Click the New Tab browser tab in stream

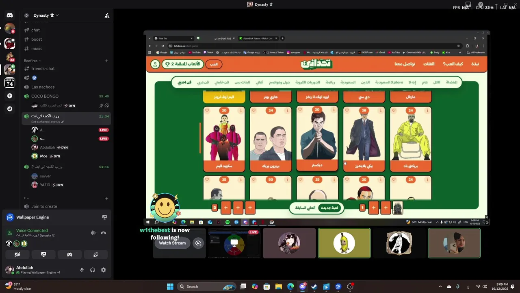[173, 38]
